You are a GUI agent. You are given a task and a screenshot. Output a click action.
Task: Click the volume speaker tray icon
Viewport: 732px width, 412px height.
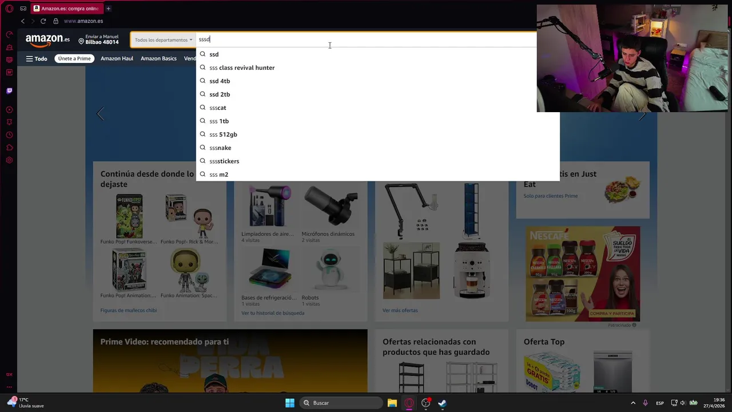pyautogui.click(x=683, y=403)
